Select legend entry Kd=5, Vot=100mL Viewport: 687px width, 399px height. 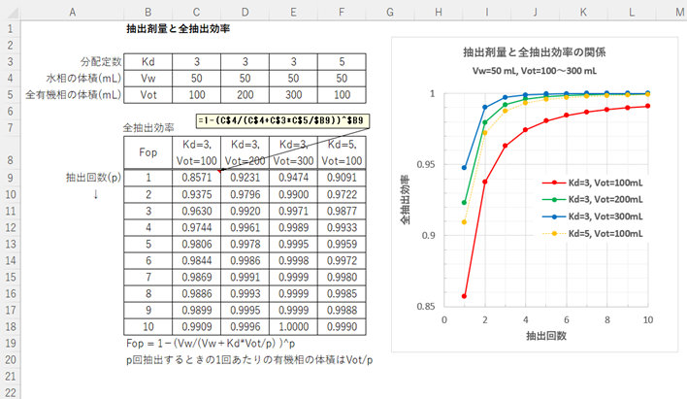592,234
